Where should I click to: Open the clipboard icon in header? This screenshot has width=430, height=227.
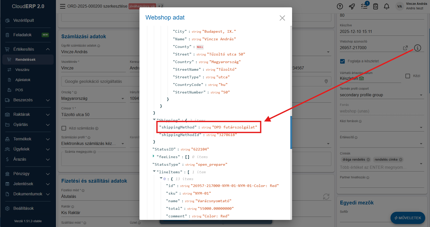pyautogui.click(x=376, y=7)
